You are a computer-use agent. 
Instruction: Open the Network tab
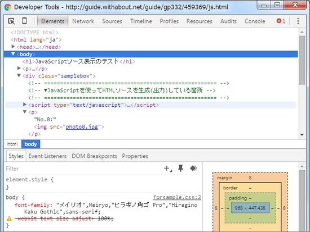point(83,21)
